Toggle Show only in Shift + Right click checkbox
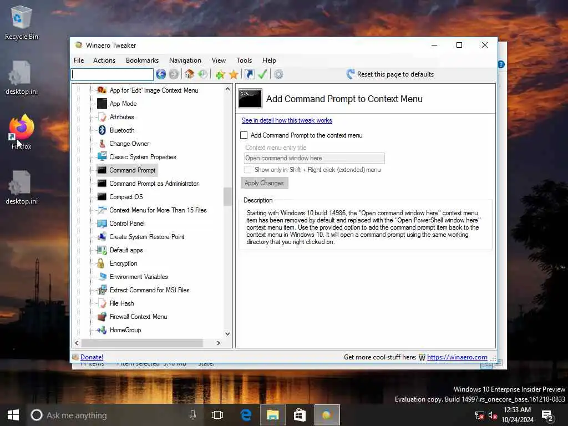This screenshot has width=568, height=426. point(248,170)
